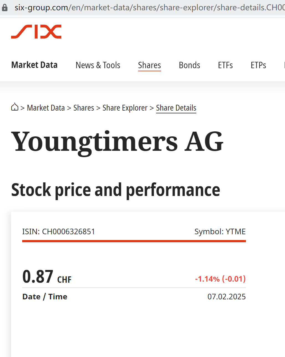Viewport: 285px width, 357px height.
Task: Go to the home icon in breadcrumb
Action: click(x=15, y=107)
